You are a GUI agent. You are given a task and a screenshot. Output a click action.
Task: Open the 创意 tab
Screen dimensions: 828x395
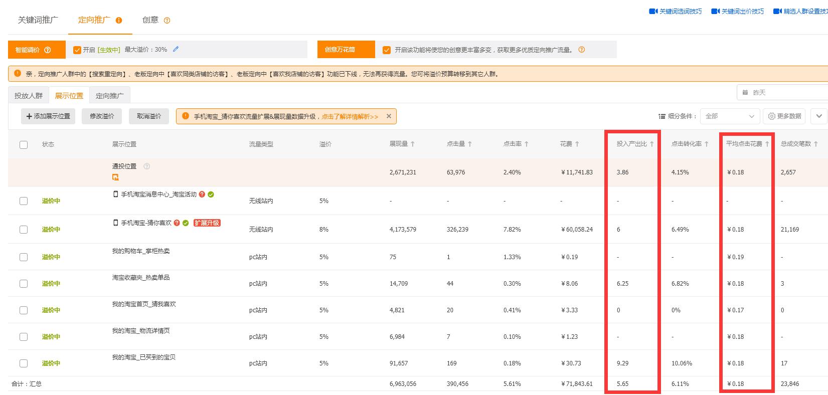[x=150, y=20]
